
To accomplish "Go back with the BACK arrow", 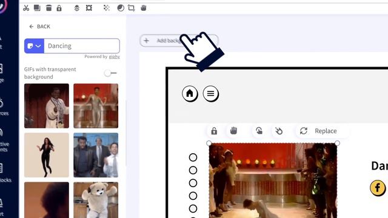I will pyautogui.click(x=39, y=27).
